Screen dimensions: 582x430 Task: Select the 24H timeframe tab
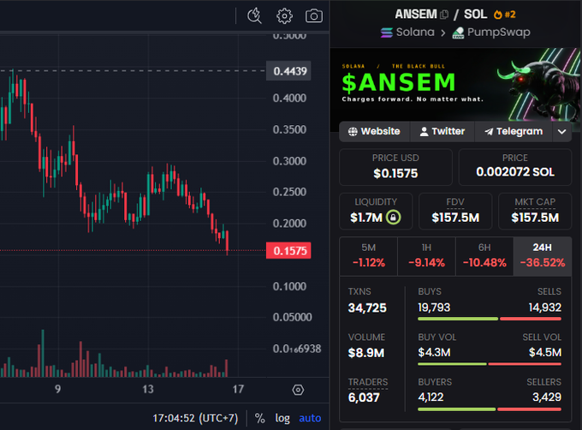click(x=543, y=256)
